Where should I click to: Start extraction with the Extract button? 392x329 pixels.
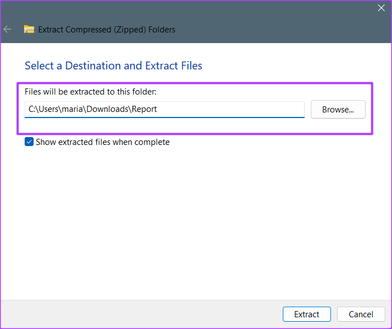(x=307, y=314)
